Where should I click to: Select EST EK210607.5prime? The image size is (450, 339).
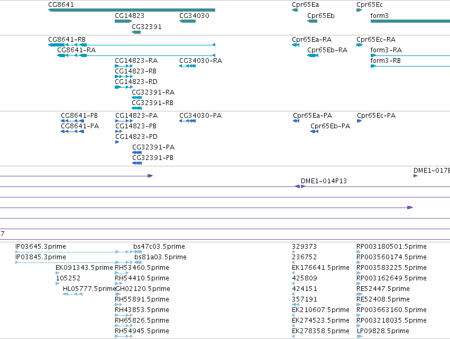[x=293, y=315]
